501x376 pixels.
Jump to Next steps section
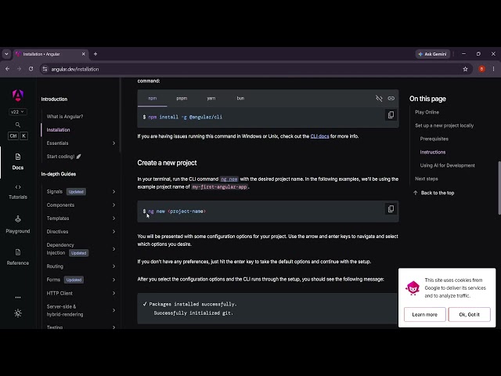coord(426,179)
